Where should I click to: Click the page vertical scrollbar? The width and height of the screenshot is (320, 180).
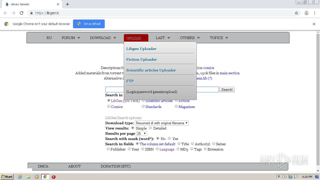click(318, 100)
